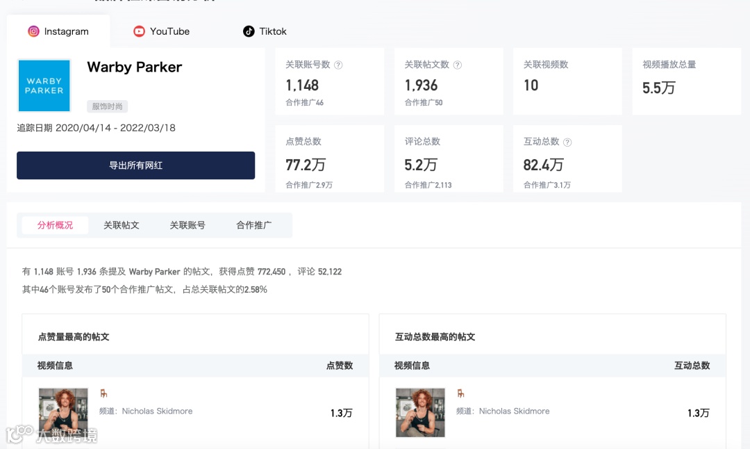
Task: Open Nicholas Skidmore thumbnail in 点赞量最高的帖文
Action: tap(63, 413)
